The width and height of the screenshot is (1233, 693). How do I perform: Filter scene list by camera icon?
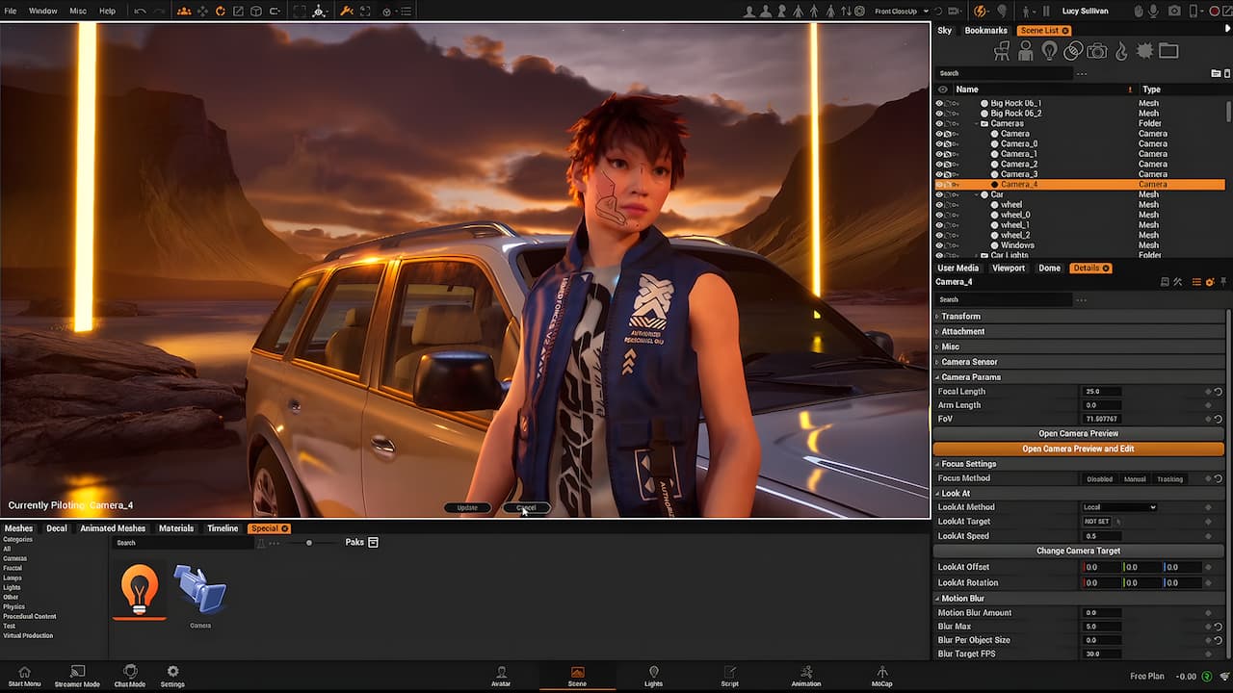1097,51
